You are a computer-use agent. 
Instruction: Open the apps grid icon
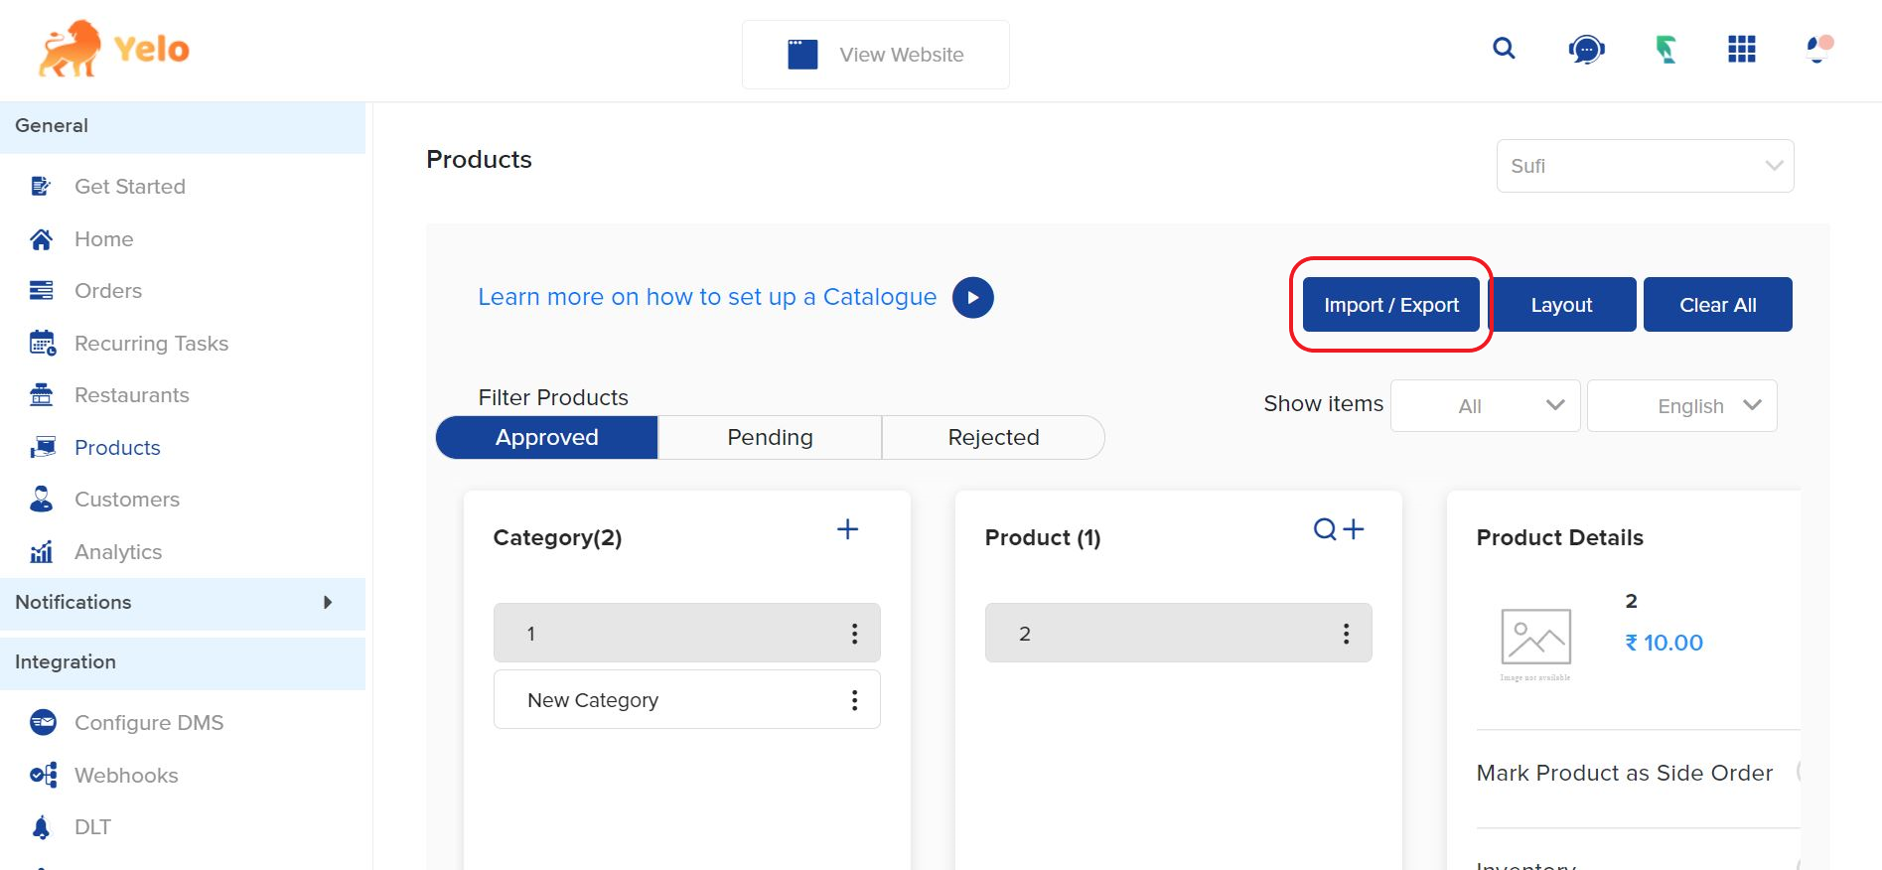(1741, 49)
